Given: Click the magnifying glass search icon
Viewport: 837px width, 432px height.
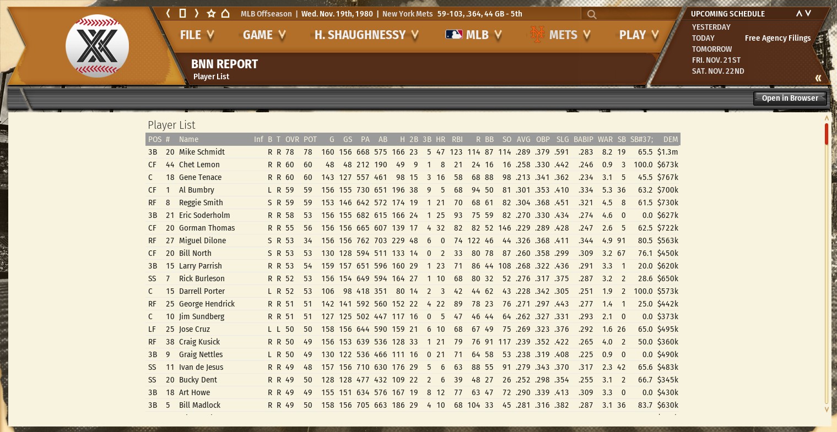Looking at the screenshot, I should click(x=592, y=14).
